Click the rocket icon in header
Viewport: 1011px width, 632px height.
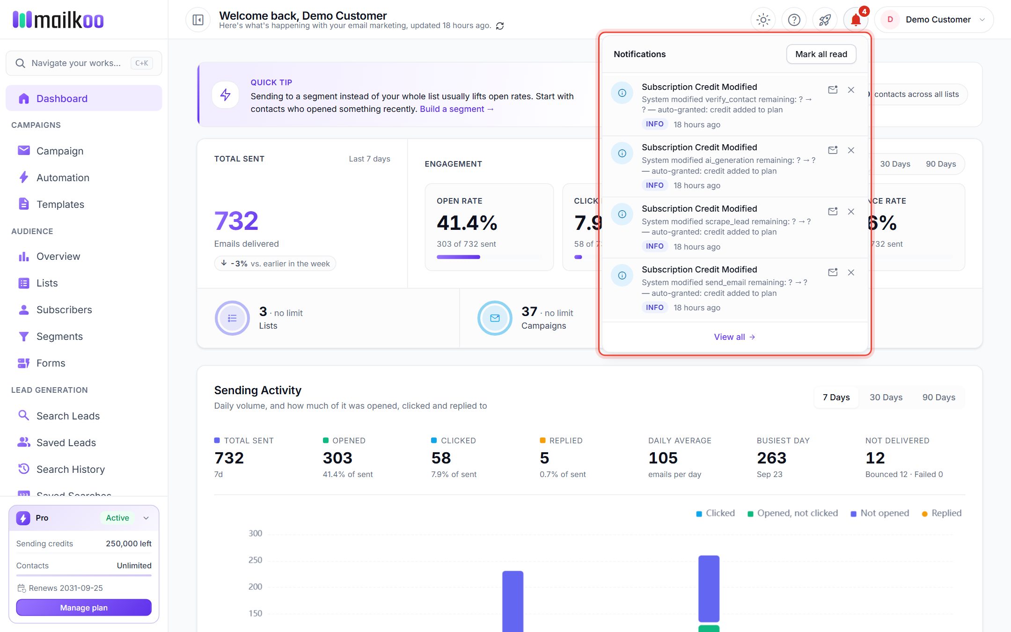825,20
